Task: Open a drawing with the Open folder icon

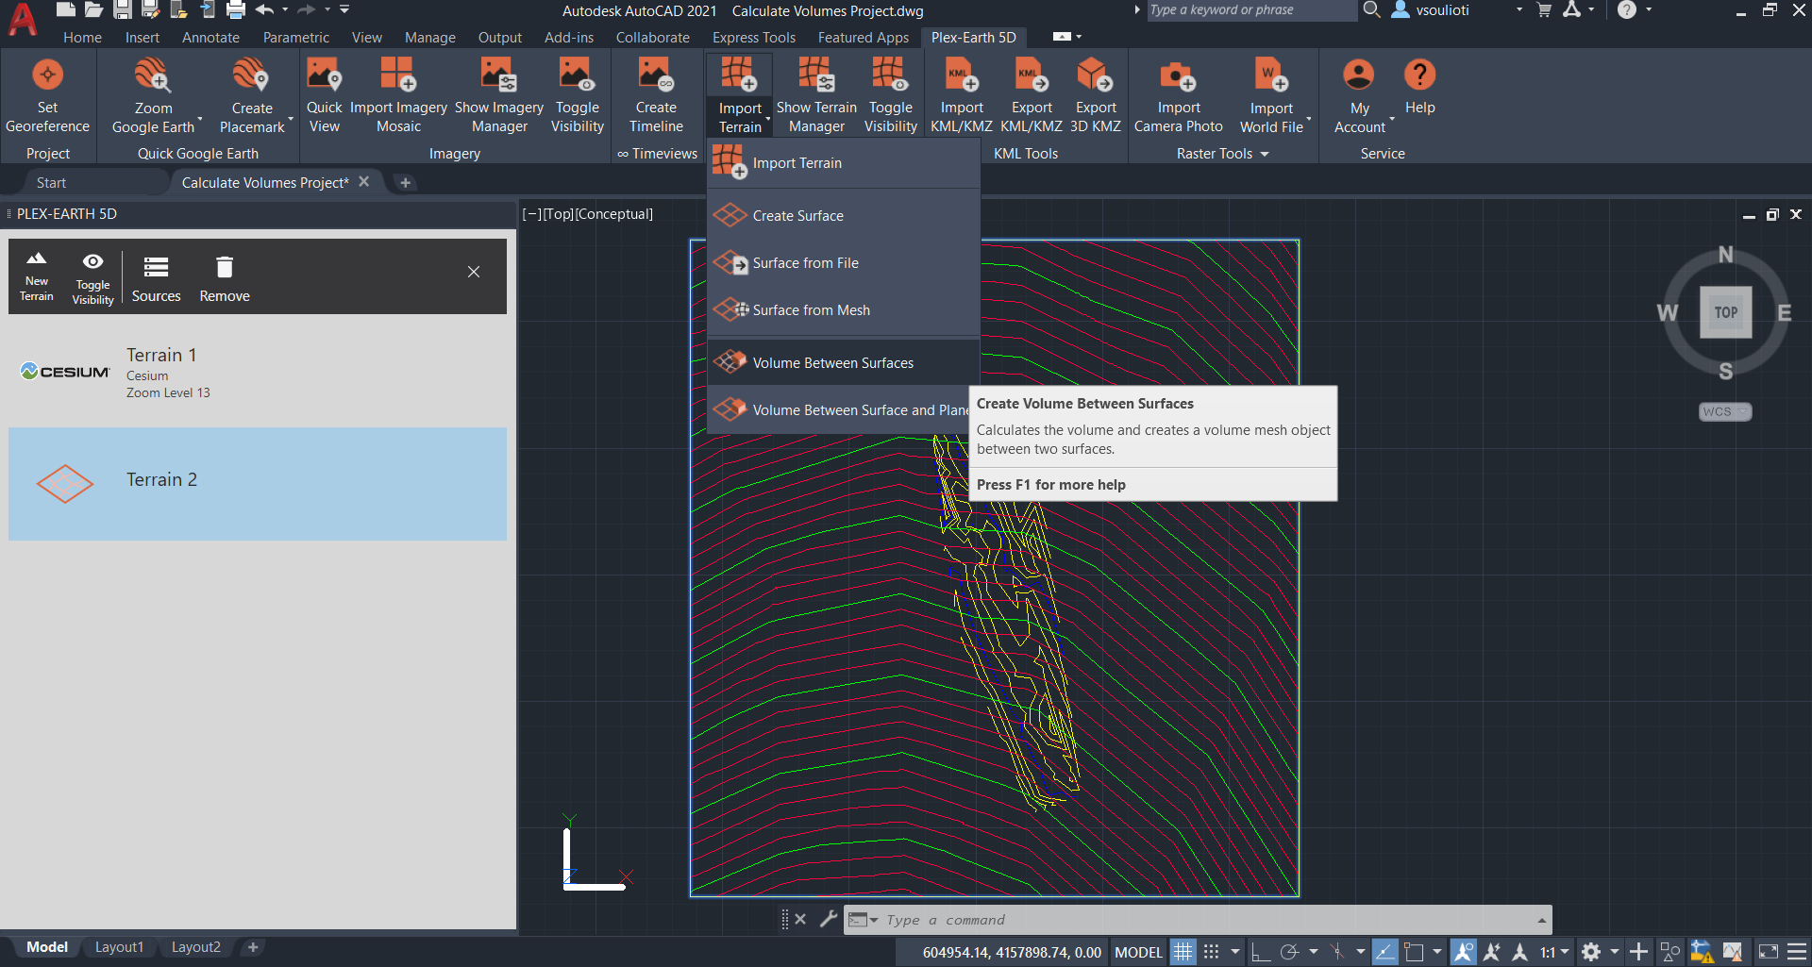Action: coord(93,10)
